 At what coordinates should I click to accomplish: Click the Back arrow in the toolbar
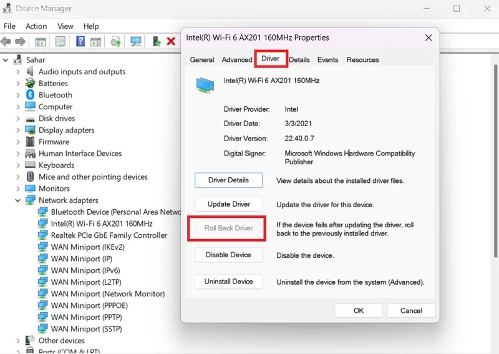[6, 42]
